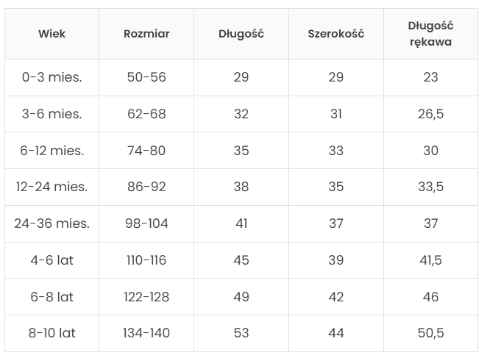Click the 110-116 size cell

(x=146, y=260)
